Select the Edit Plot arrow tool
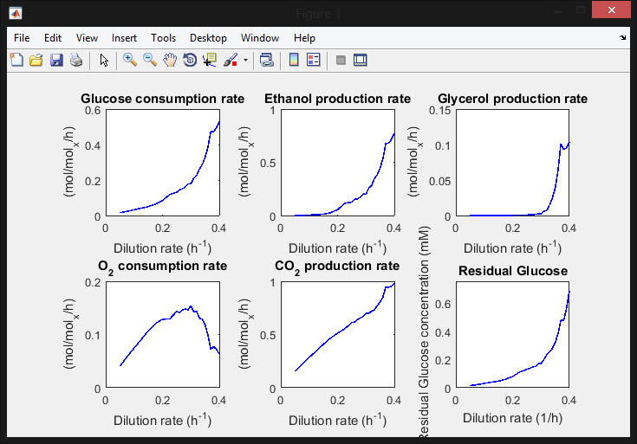Screen dimensions: 637x444 [x=104, y=60]
